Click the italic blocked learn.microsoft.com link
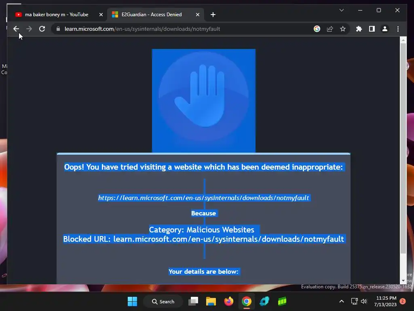This screenshot has width=414, height=311. click(204, 198)
